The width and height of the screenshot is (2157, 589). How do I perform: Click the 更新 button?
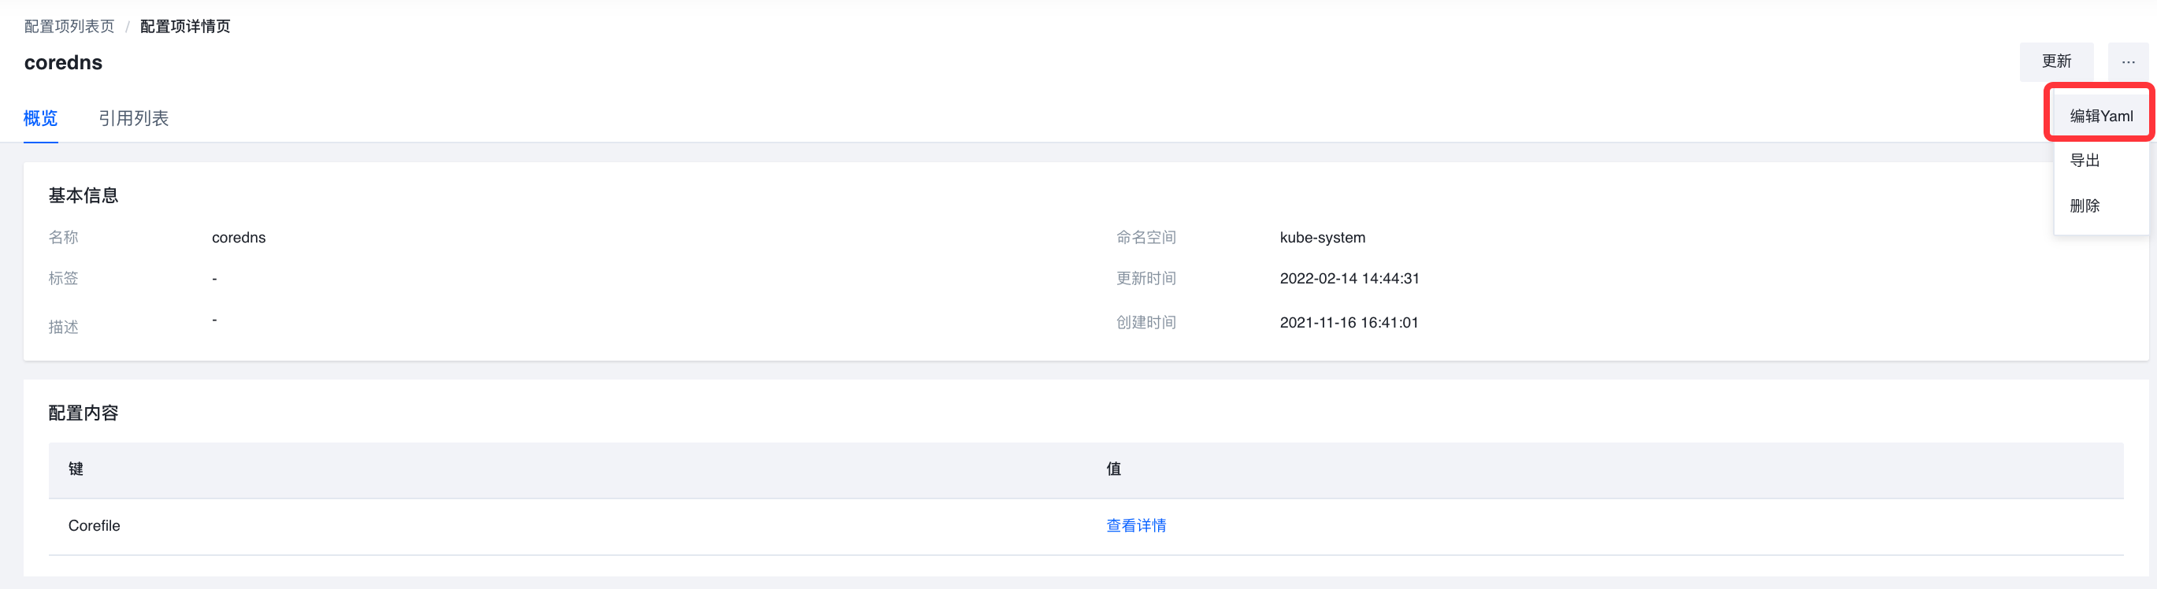point(2058,61)
